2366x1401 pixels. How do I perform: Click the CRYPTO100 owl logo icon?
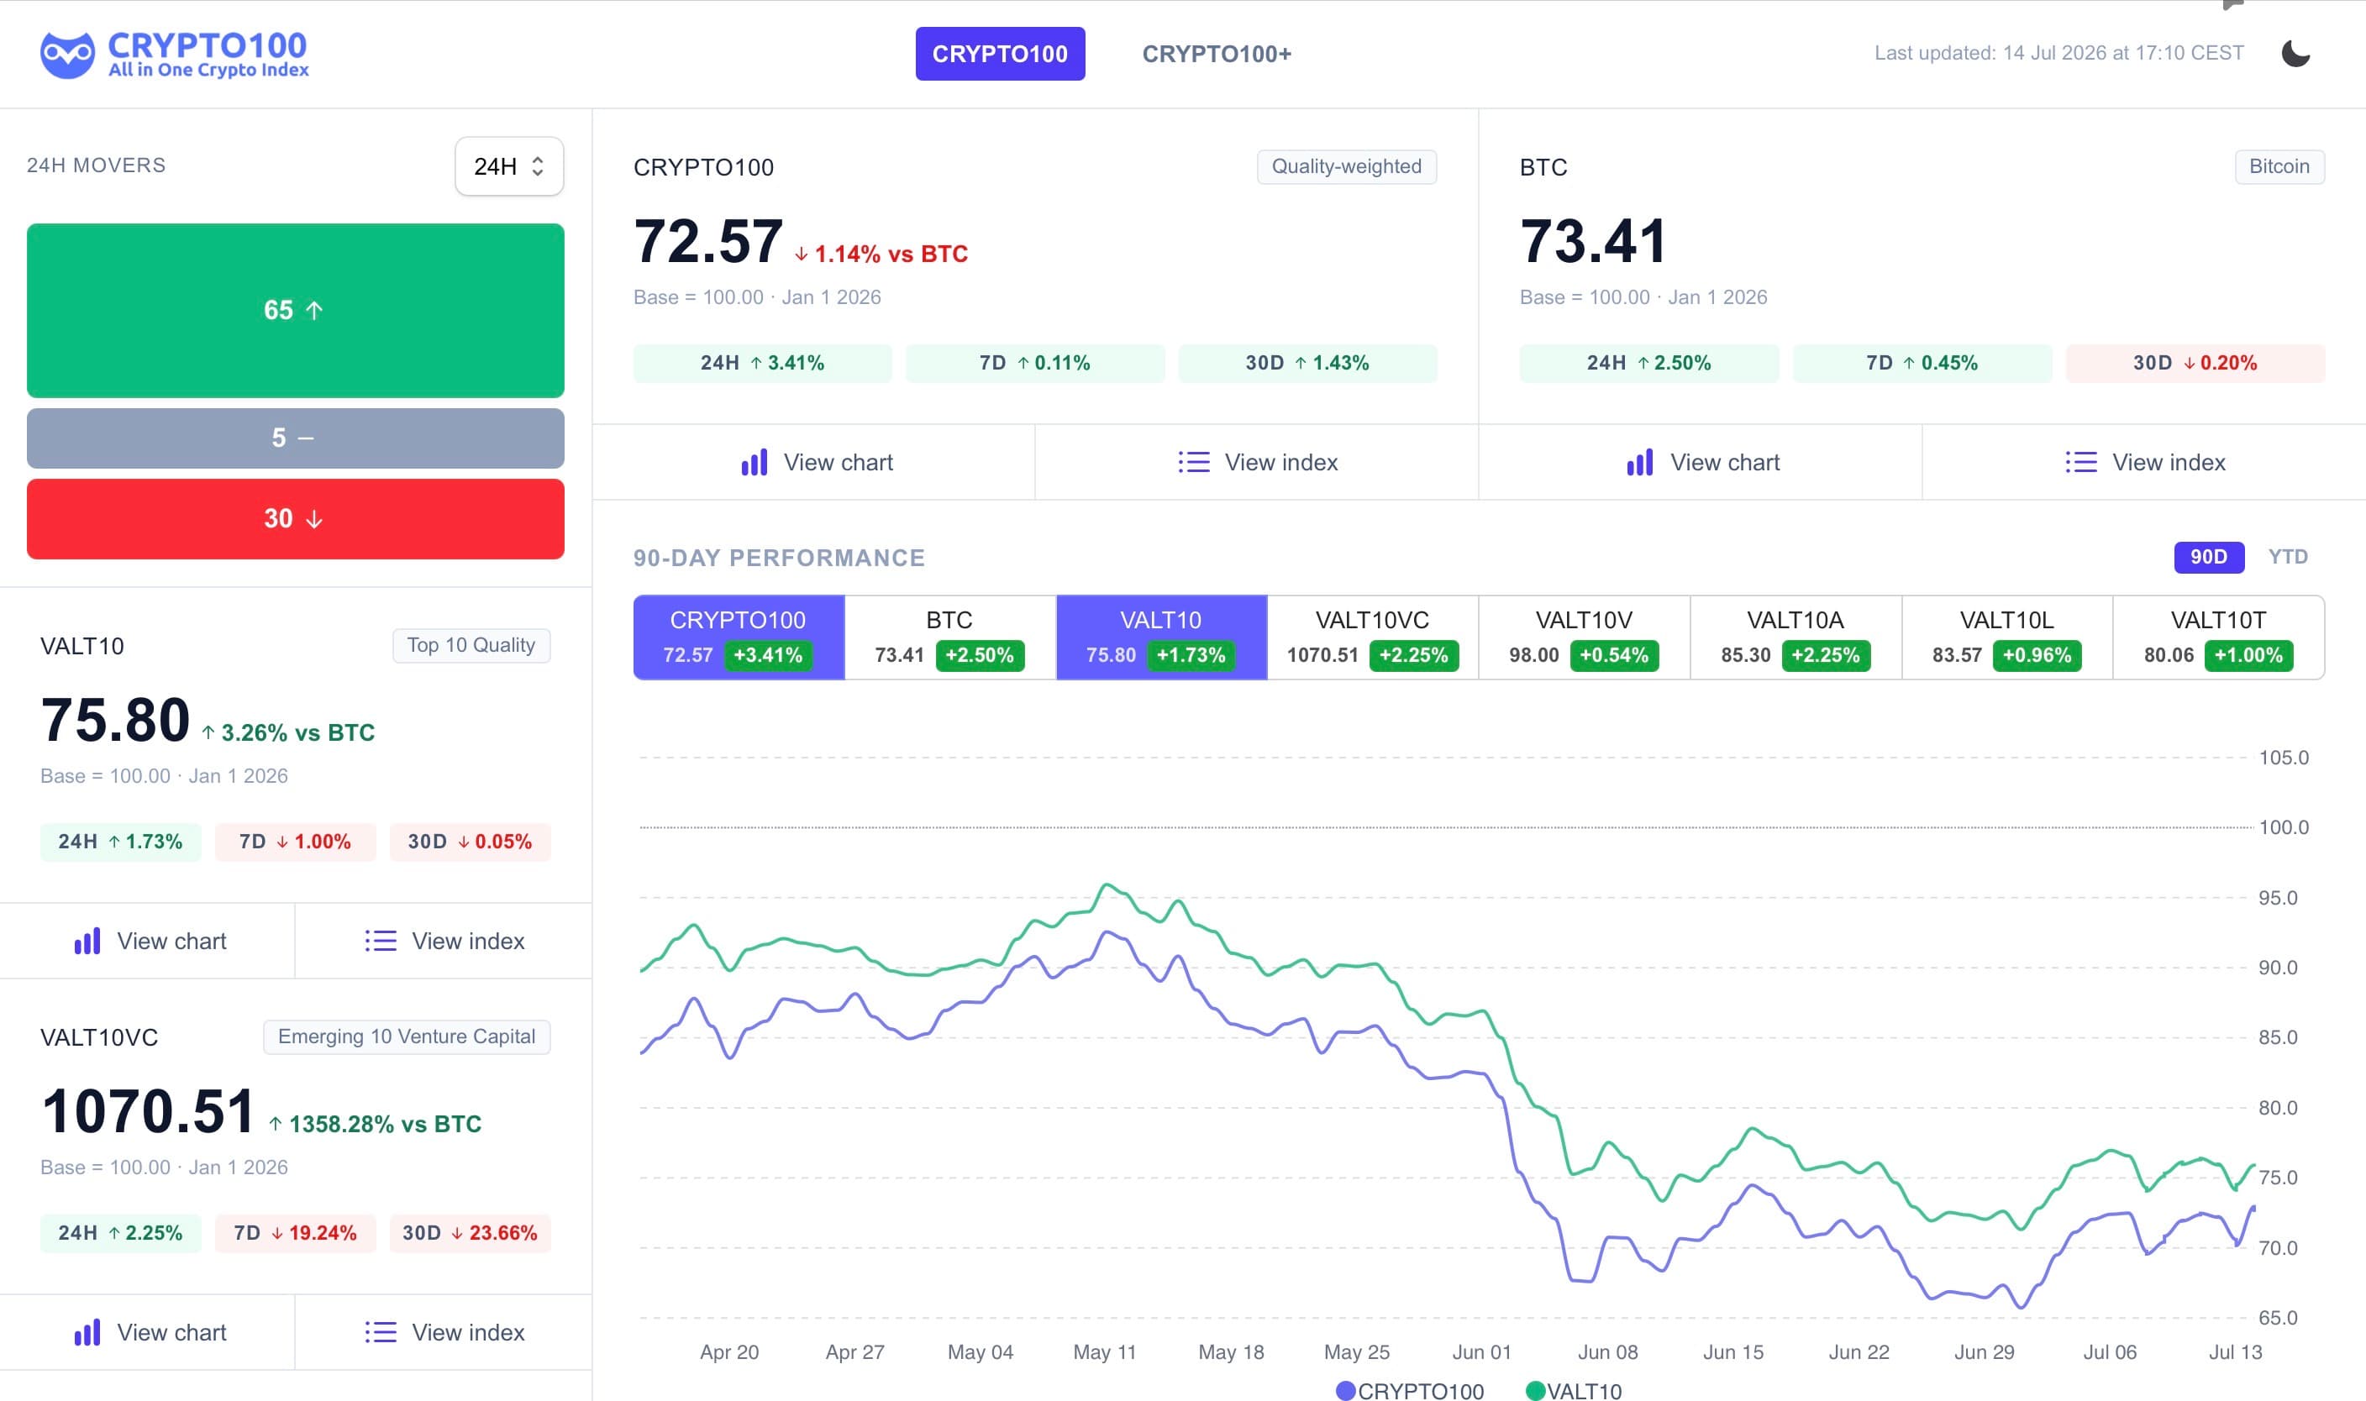[67, 55]
